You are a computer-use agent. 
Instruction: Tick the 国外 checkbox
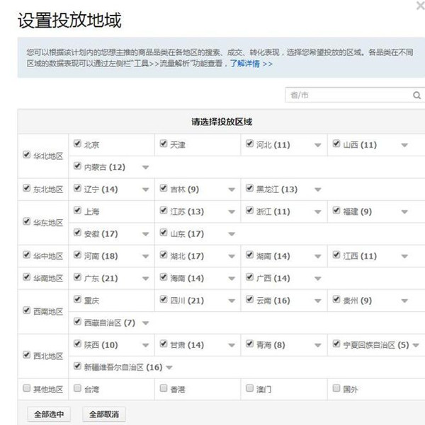(336, 388)
